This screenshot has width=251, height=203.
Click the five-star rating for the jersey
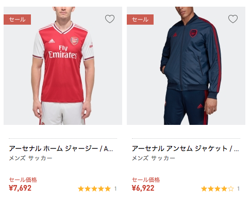[x=94, y=189]
